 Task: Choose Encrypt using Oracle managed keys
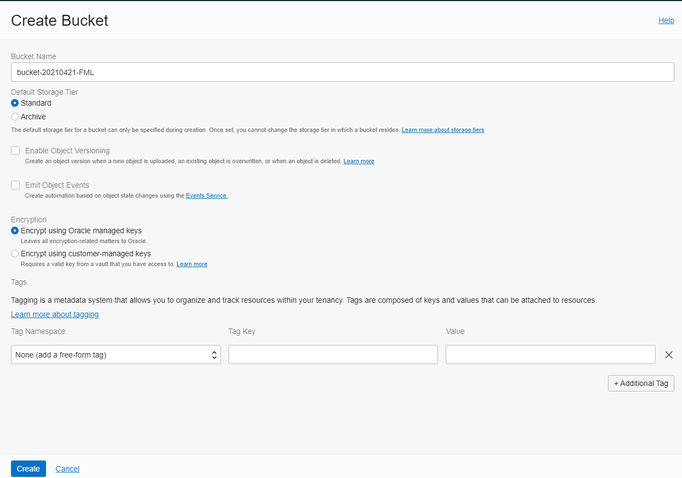pyautogui.click(x=15, y=231)
